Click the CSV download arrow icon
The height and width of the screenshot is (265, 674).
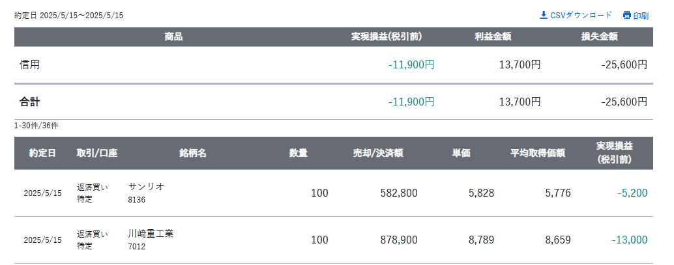click(544, 16)
